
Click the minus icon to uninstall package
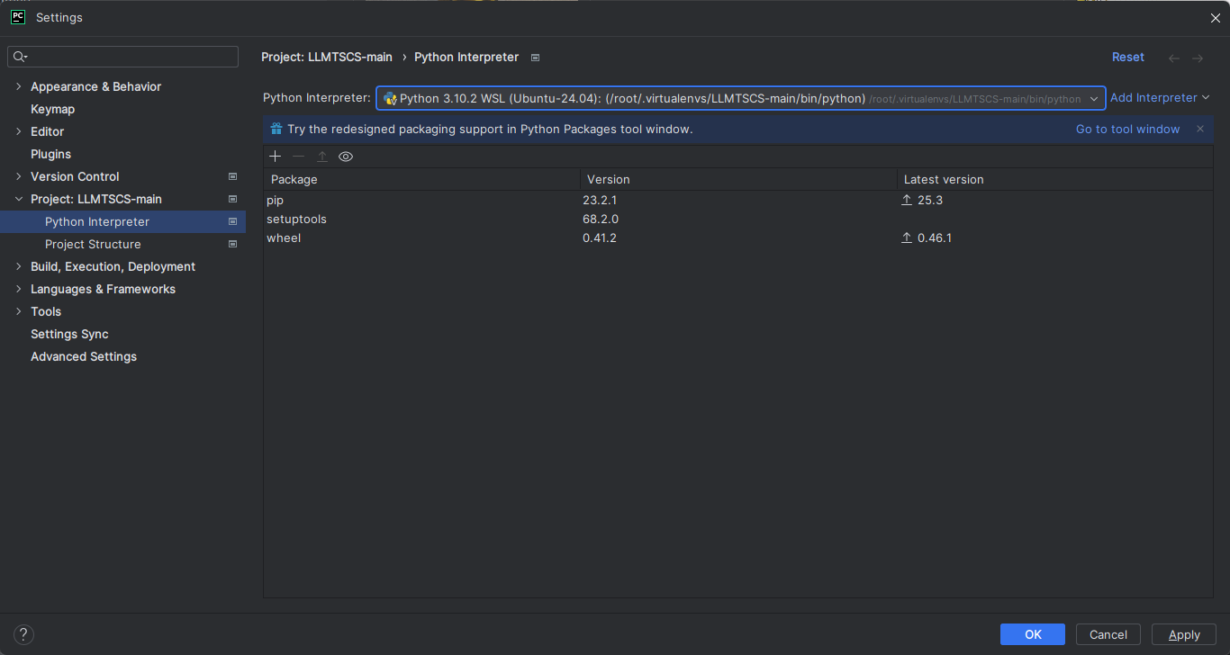coord(299,157)
